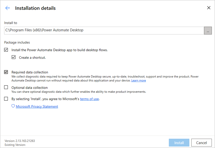Close the Installation details dialog

208,8
